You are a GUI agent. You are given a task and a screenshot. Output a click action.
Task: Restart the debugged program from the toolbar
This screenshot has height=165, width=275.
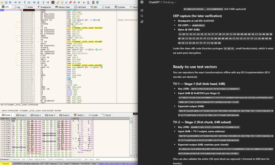click(6, 2)
